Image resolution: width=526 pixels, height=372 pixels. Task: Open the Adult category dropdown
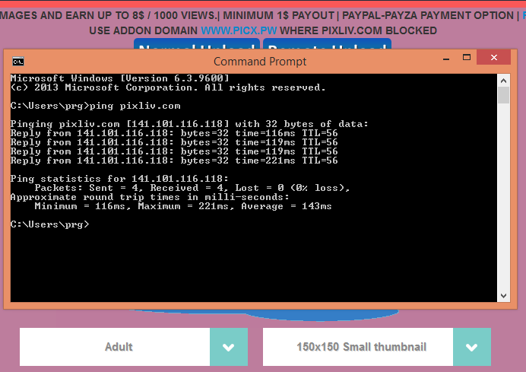[115, 347]
